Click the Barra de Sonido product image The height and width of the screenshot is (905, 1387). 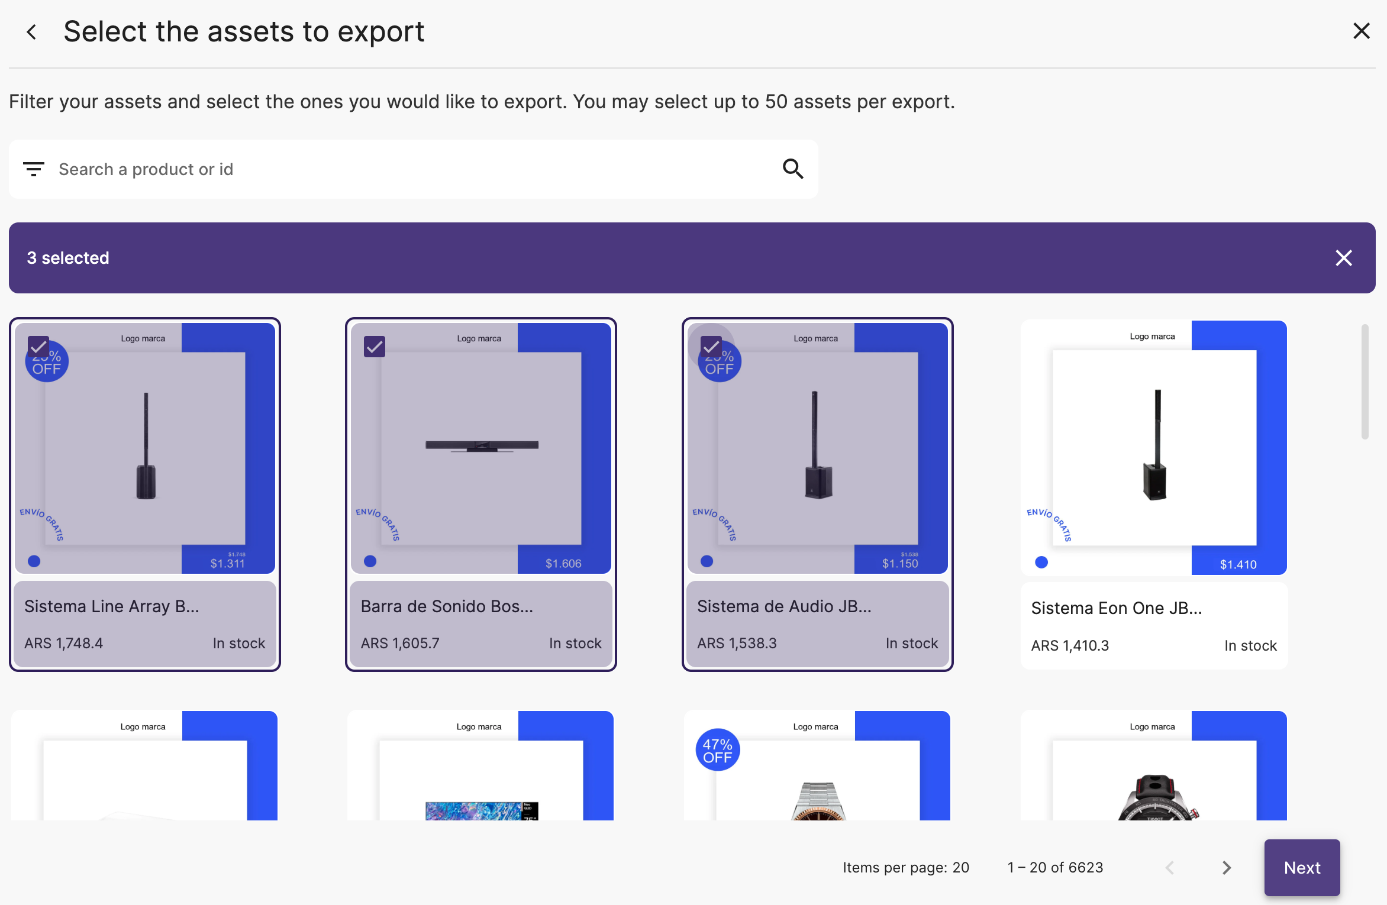click(x=481, y=448)
